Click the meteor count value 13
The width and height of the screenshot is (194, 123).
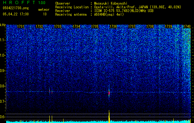[45, 14]
